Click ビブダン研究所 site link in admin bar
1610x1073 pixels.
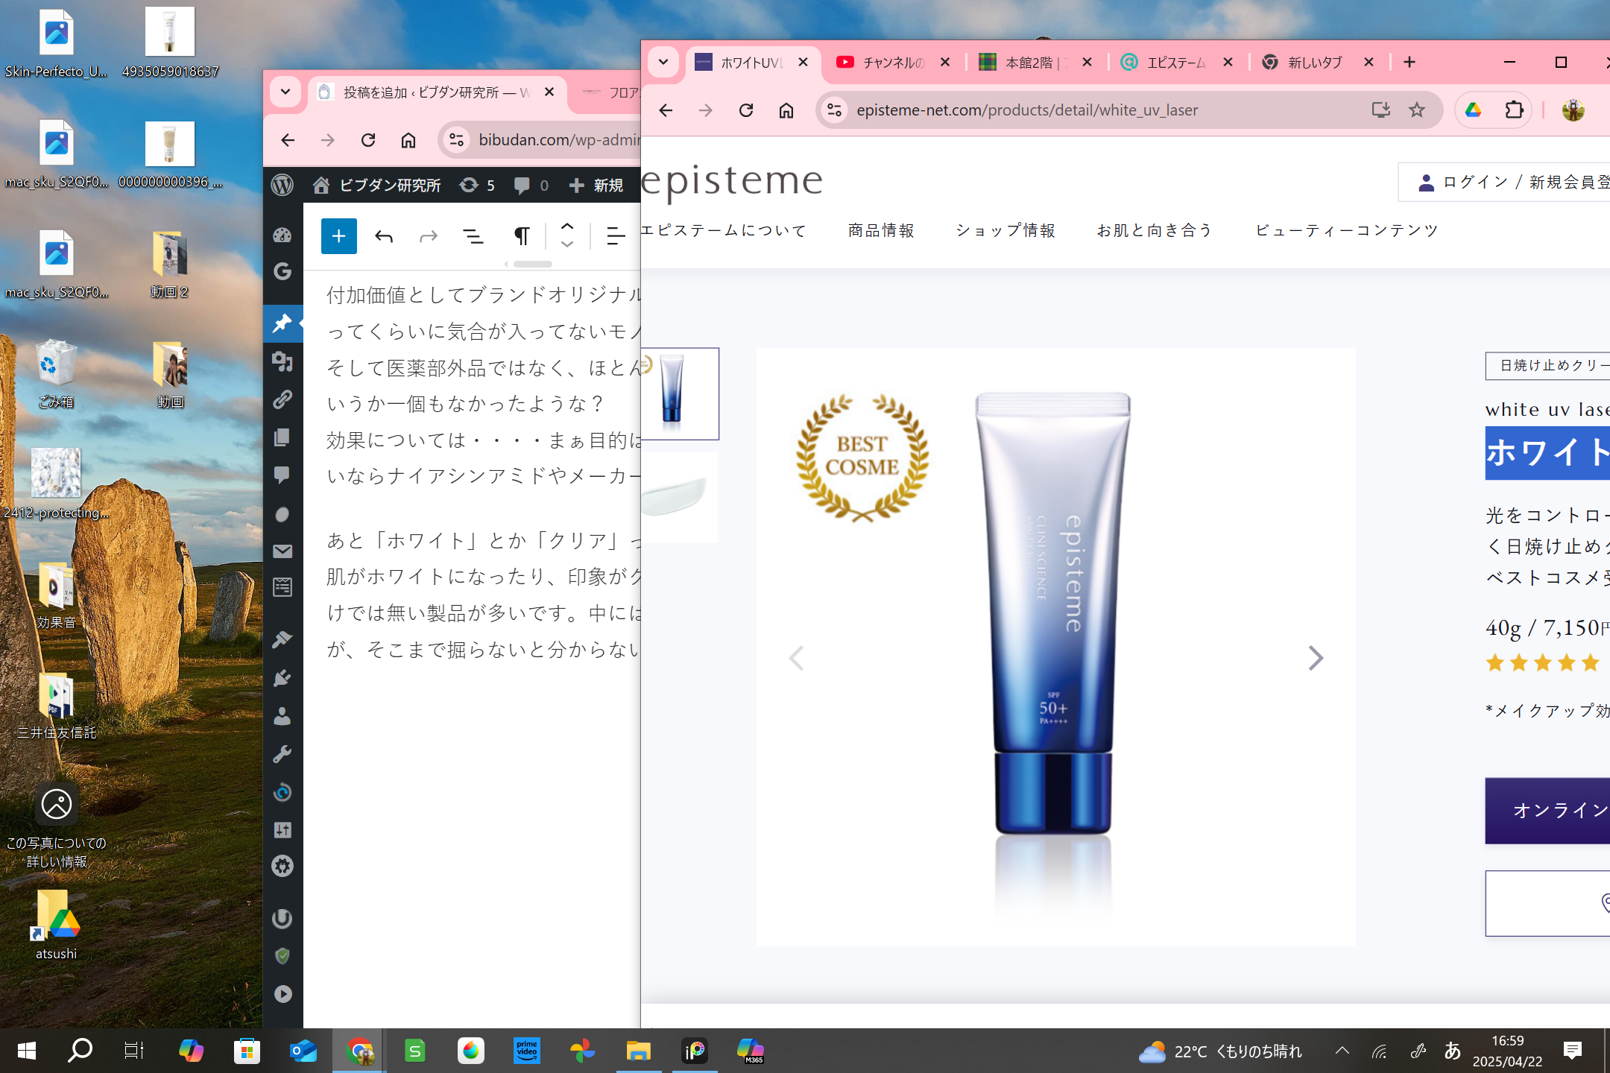(x=378, y=185)
